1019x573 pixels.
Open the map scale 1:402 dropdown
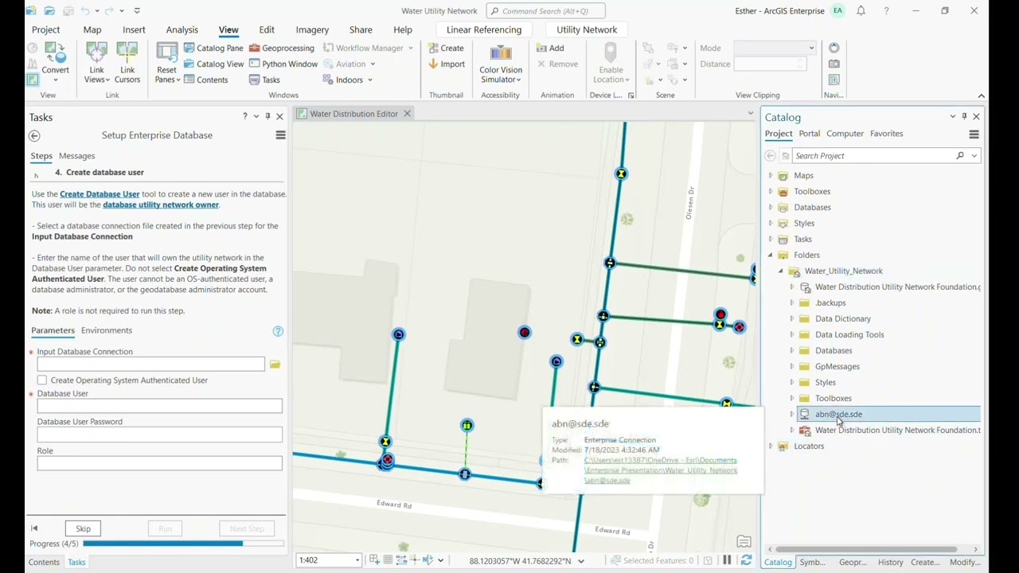(x=356, y=560)
